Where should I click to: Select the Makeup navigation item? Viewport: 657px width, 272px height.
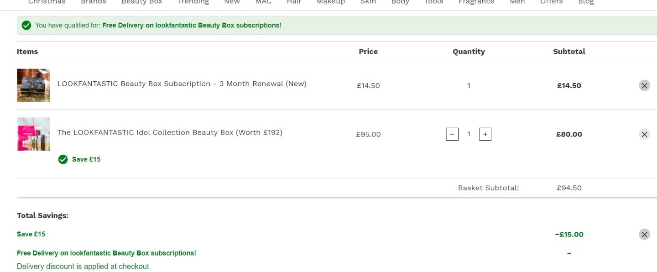(x=331, y=2)
